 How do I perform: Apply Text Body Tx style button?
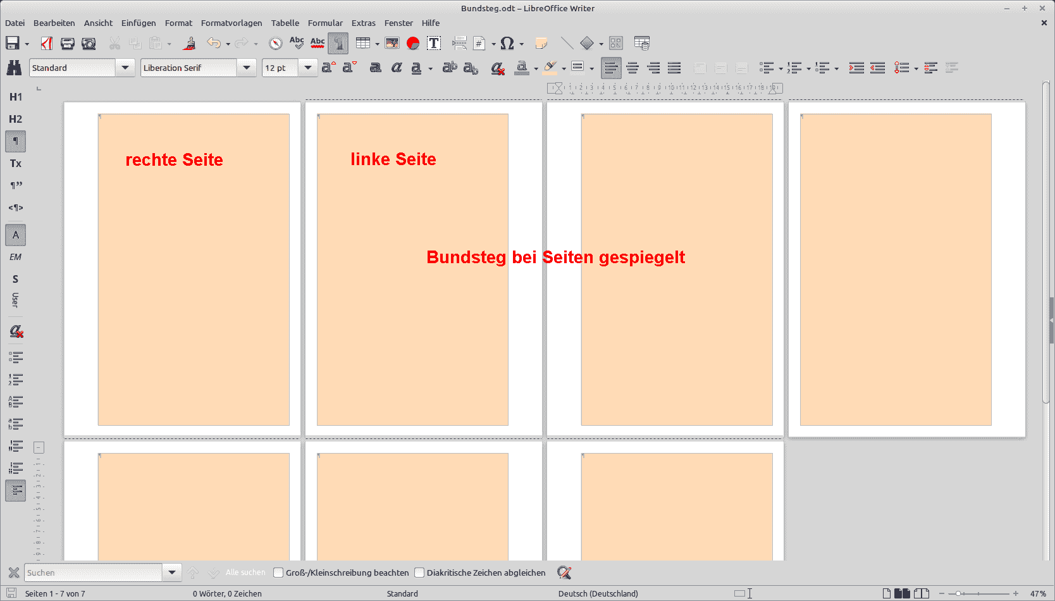[16, 163]
